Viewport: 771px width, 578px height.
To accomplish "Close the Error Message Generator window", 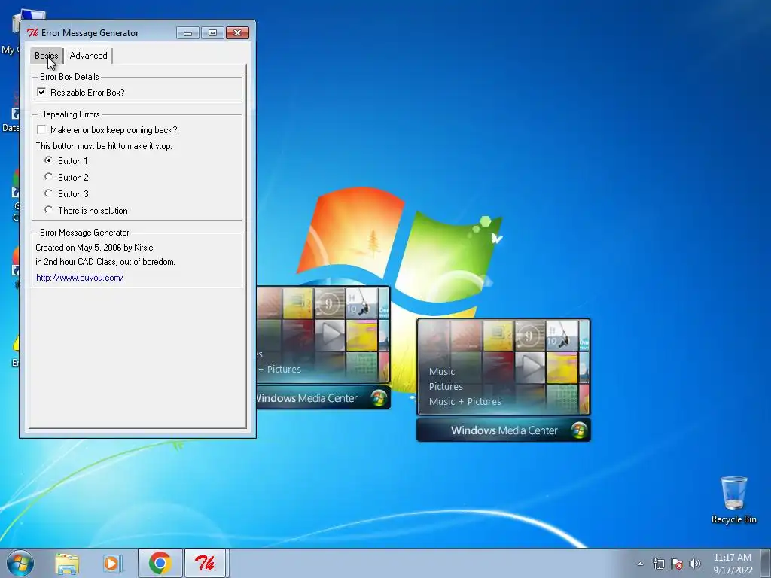I will point(237,33).
